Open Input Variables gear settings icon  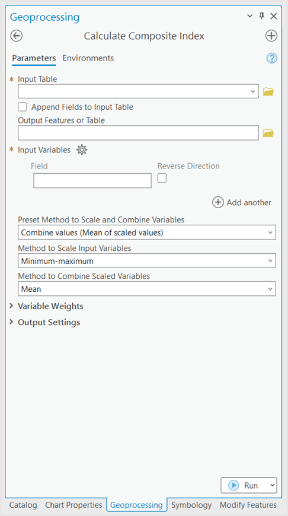point(82,150)
